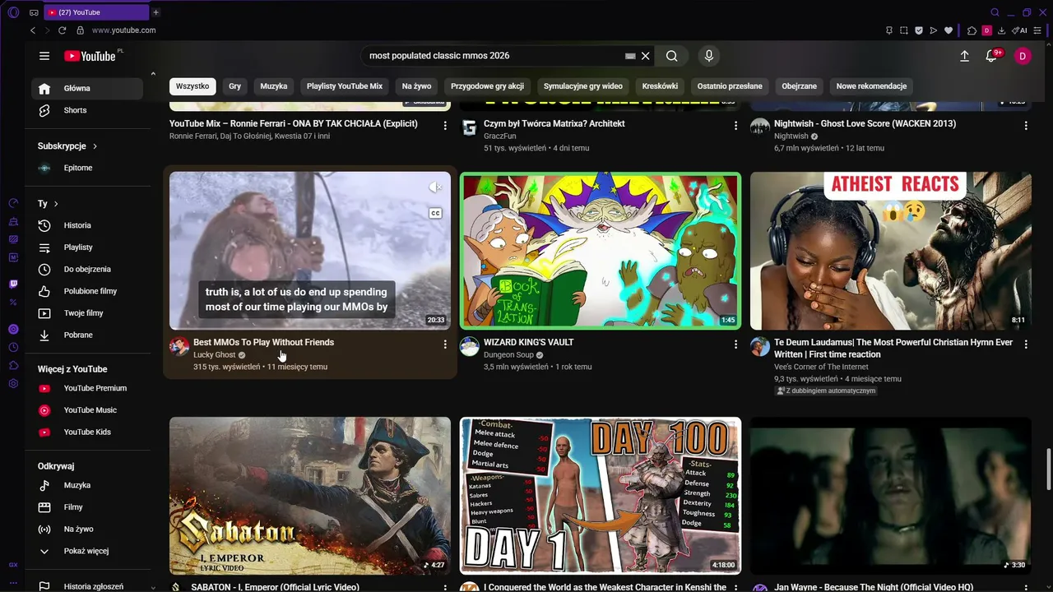Open options for Nightwish Ghost Love Score video

click(x=1026, y=126)
